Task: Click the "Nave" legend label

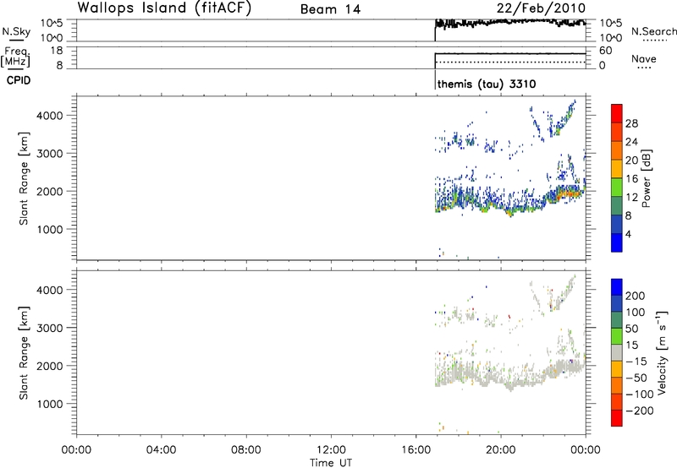Action: (644, 59)
